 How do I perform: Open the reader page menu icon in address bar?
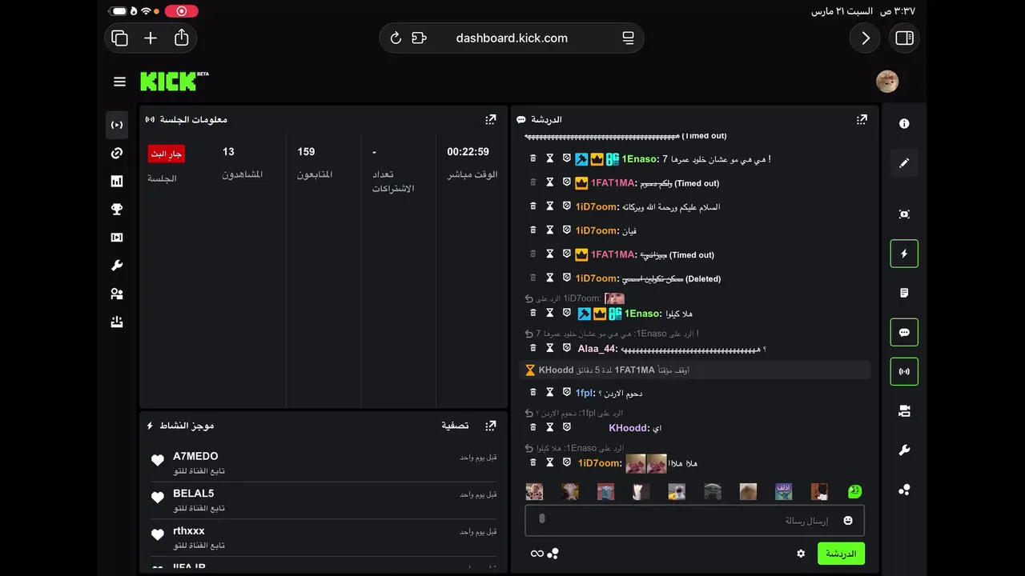click(x=628, y=38)
